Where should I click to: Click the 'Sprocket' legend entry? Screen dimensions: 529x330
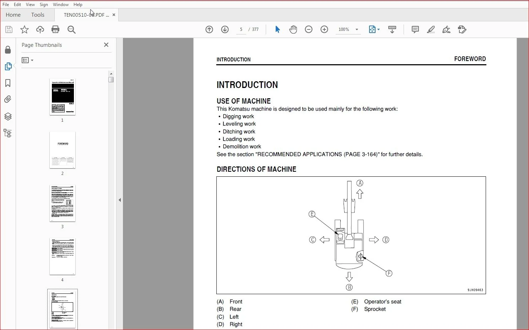375,309
